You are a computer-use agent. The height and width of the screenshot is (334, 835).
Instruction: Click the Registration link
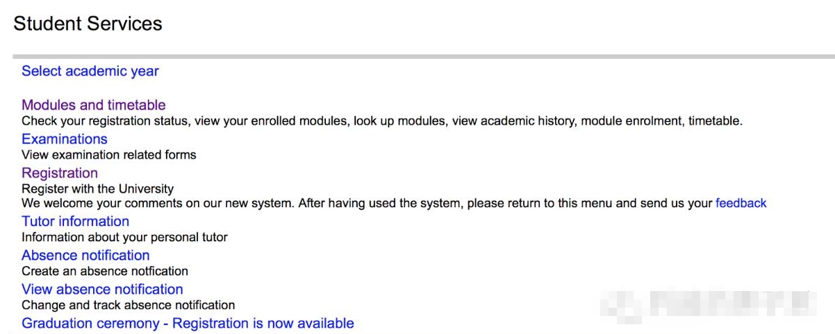tap(60, 173)
